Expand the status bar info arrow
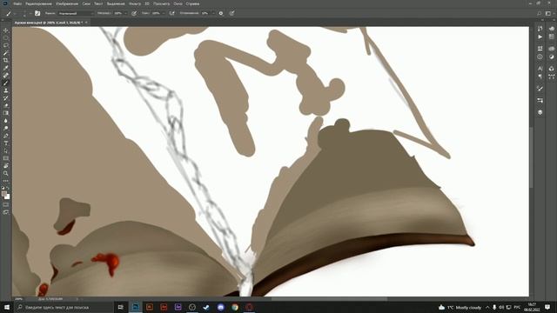Image resolution: width=557 pixels, height=313 pixels. [77, 299]
